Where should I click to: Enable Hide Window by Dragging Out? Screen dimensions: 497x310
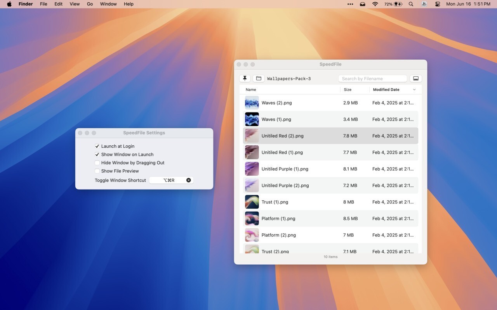click(x=97, y=163)
